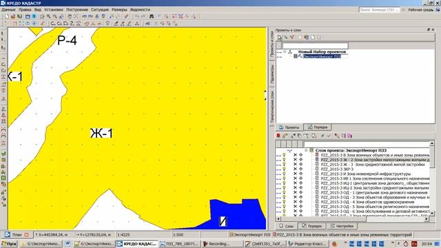Toggle visibility bulb for PZZ_2015-3 Ж-3 layer
Image resolution: width=441 pixels, height=248 pixels.
284,164
